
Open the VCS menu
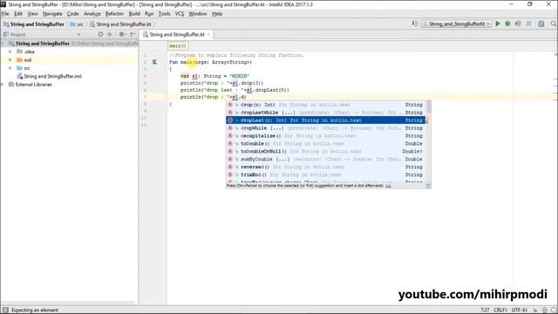coord(180,14)
